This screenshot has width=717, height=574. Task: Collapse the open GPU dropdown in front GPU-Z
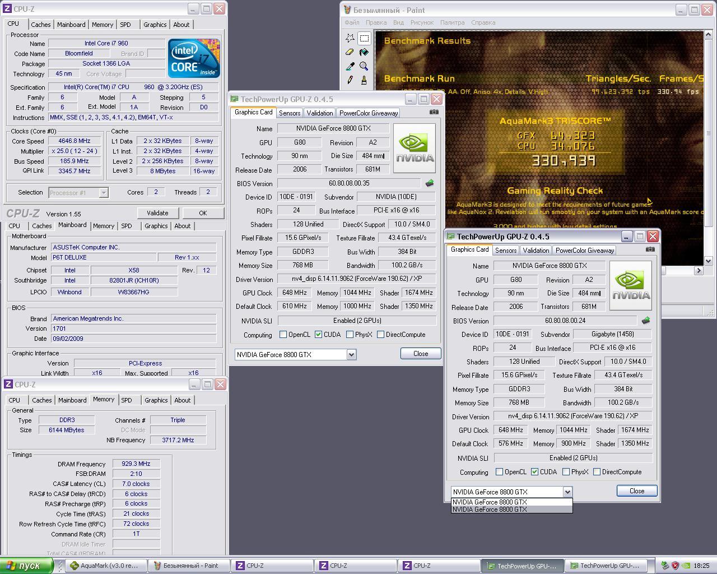(567, 492)
